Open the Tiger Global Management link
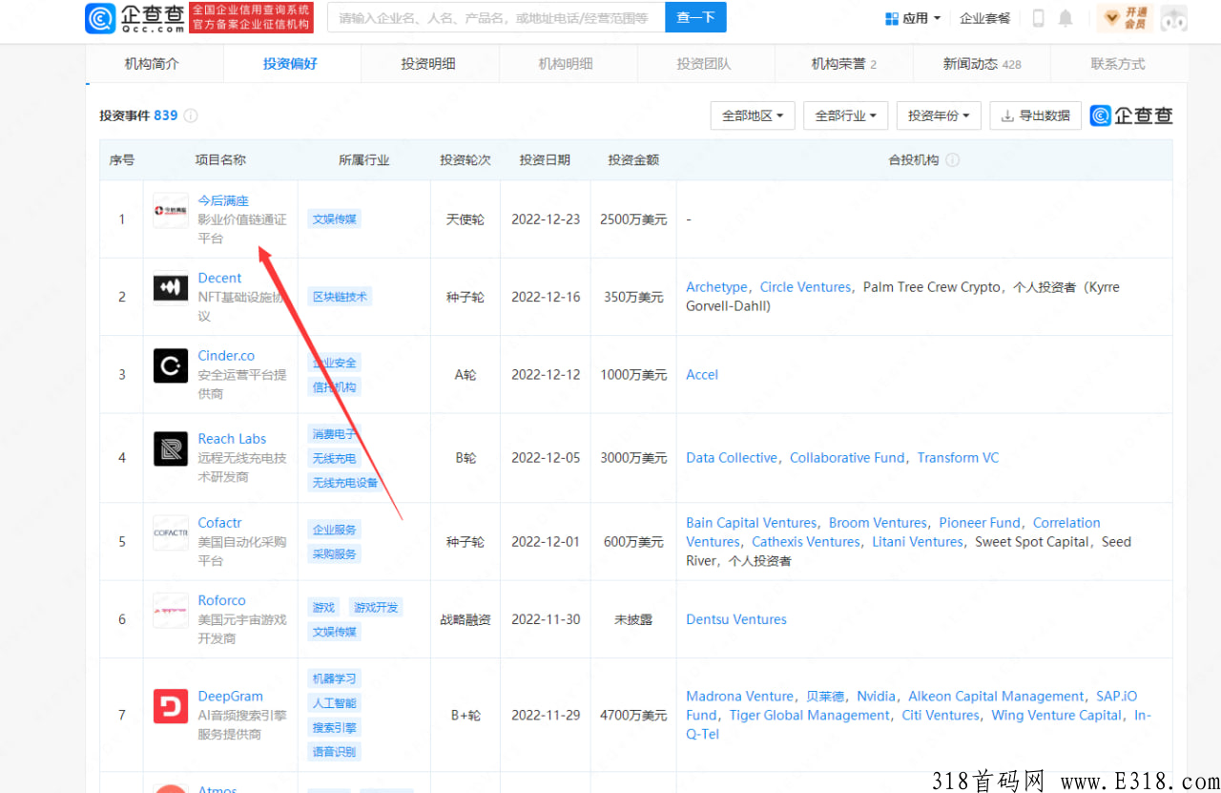 pyautogui.click(x=809, y=716)
